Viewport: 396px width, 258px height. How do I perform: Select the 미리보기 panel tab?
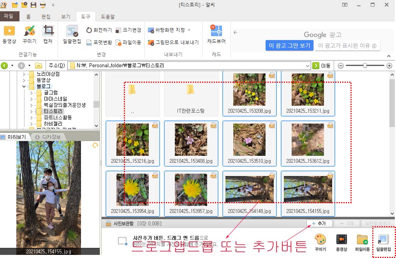click(14, 137)
